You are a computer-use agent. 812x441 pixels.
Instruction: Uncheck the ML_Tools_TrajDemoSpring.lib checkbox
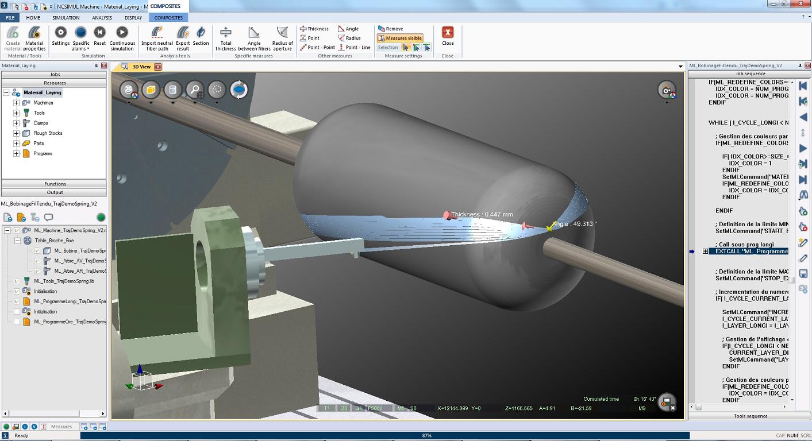coord(17,281)
